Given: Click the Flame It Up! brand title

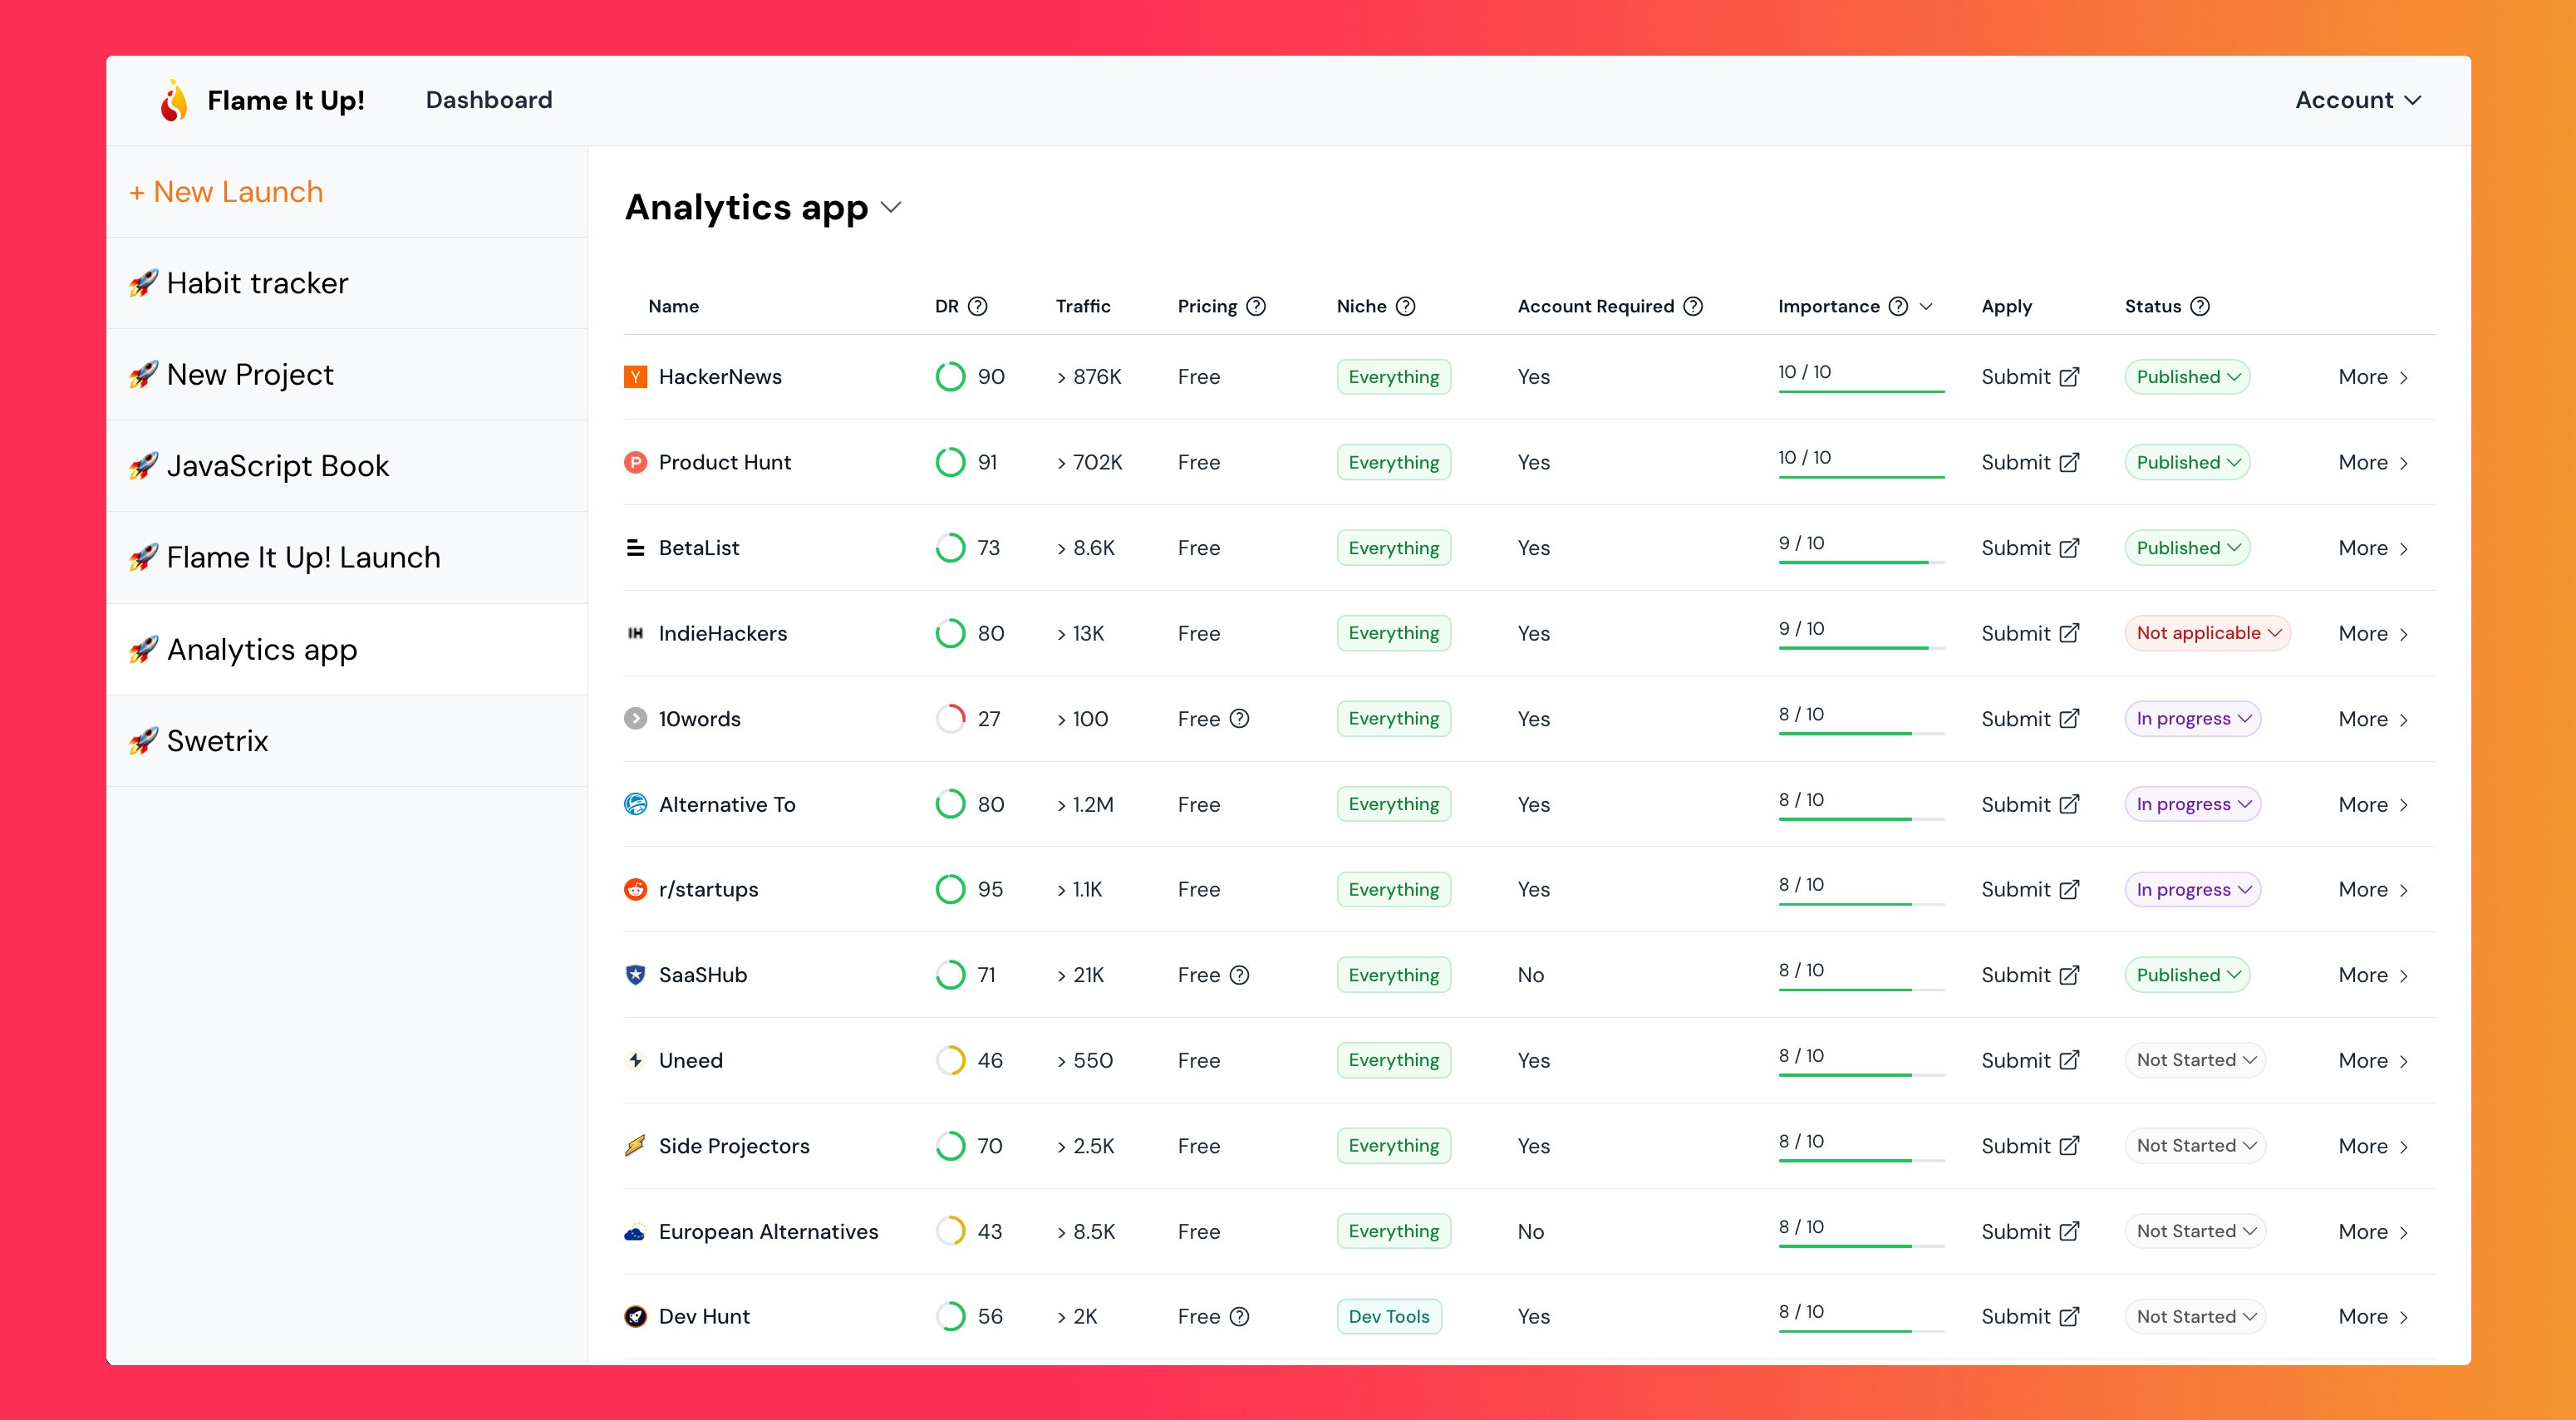Looking at the screenshot, I should tap(286, 100).
